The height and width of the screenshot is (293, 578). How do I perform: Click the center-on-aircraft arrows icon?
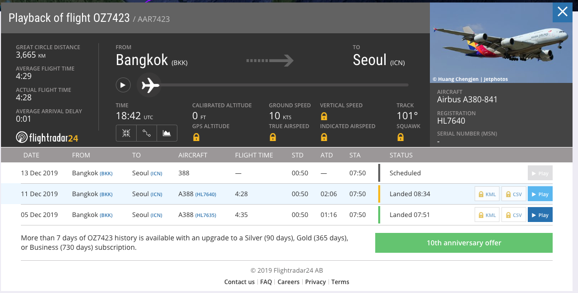pyautogui.click(x=126, y=133)
